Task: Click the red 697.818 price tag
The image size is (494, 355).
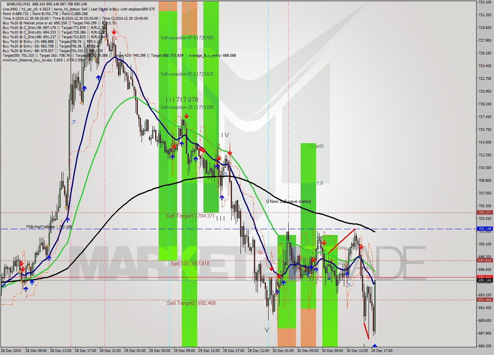Action: pyautogui.click(x=485, y=260)
